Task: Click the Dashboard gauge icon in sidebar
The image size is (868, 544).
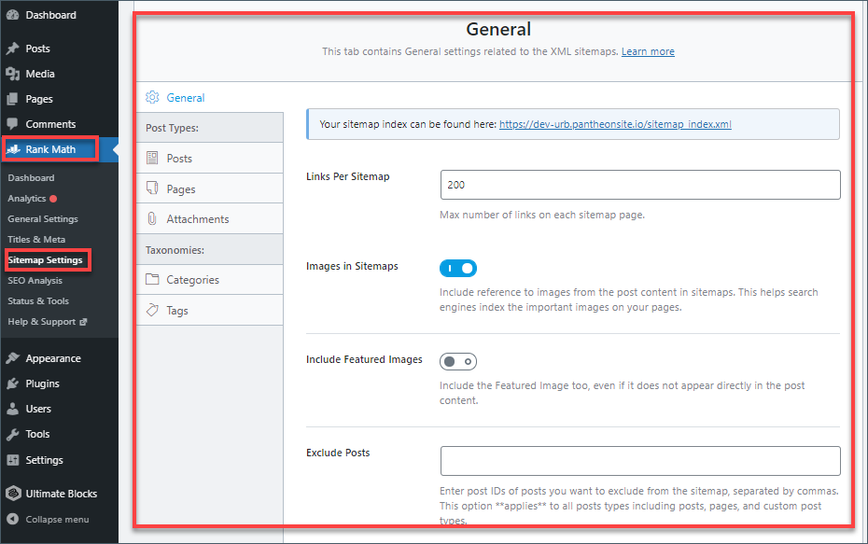Action: pyautogui.click(x=12, y=15)
